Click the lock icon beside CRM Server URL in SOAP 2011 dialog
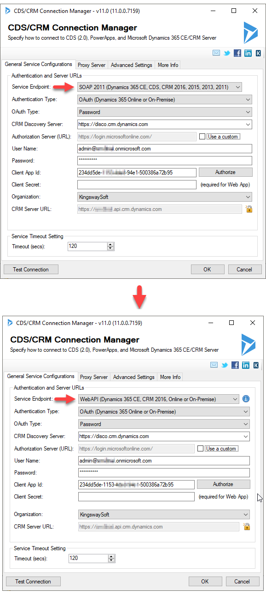Viewport: 266px width, 595px height. (249, 209)
